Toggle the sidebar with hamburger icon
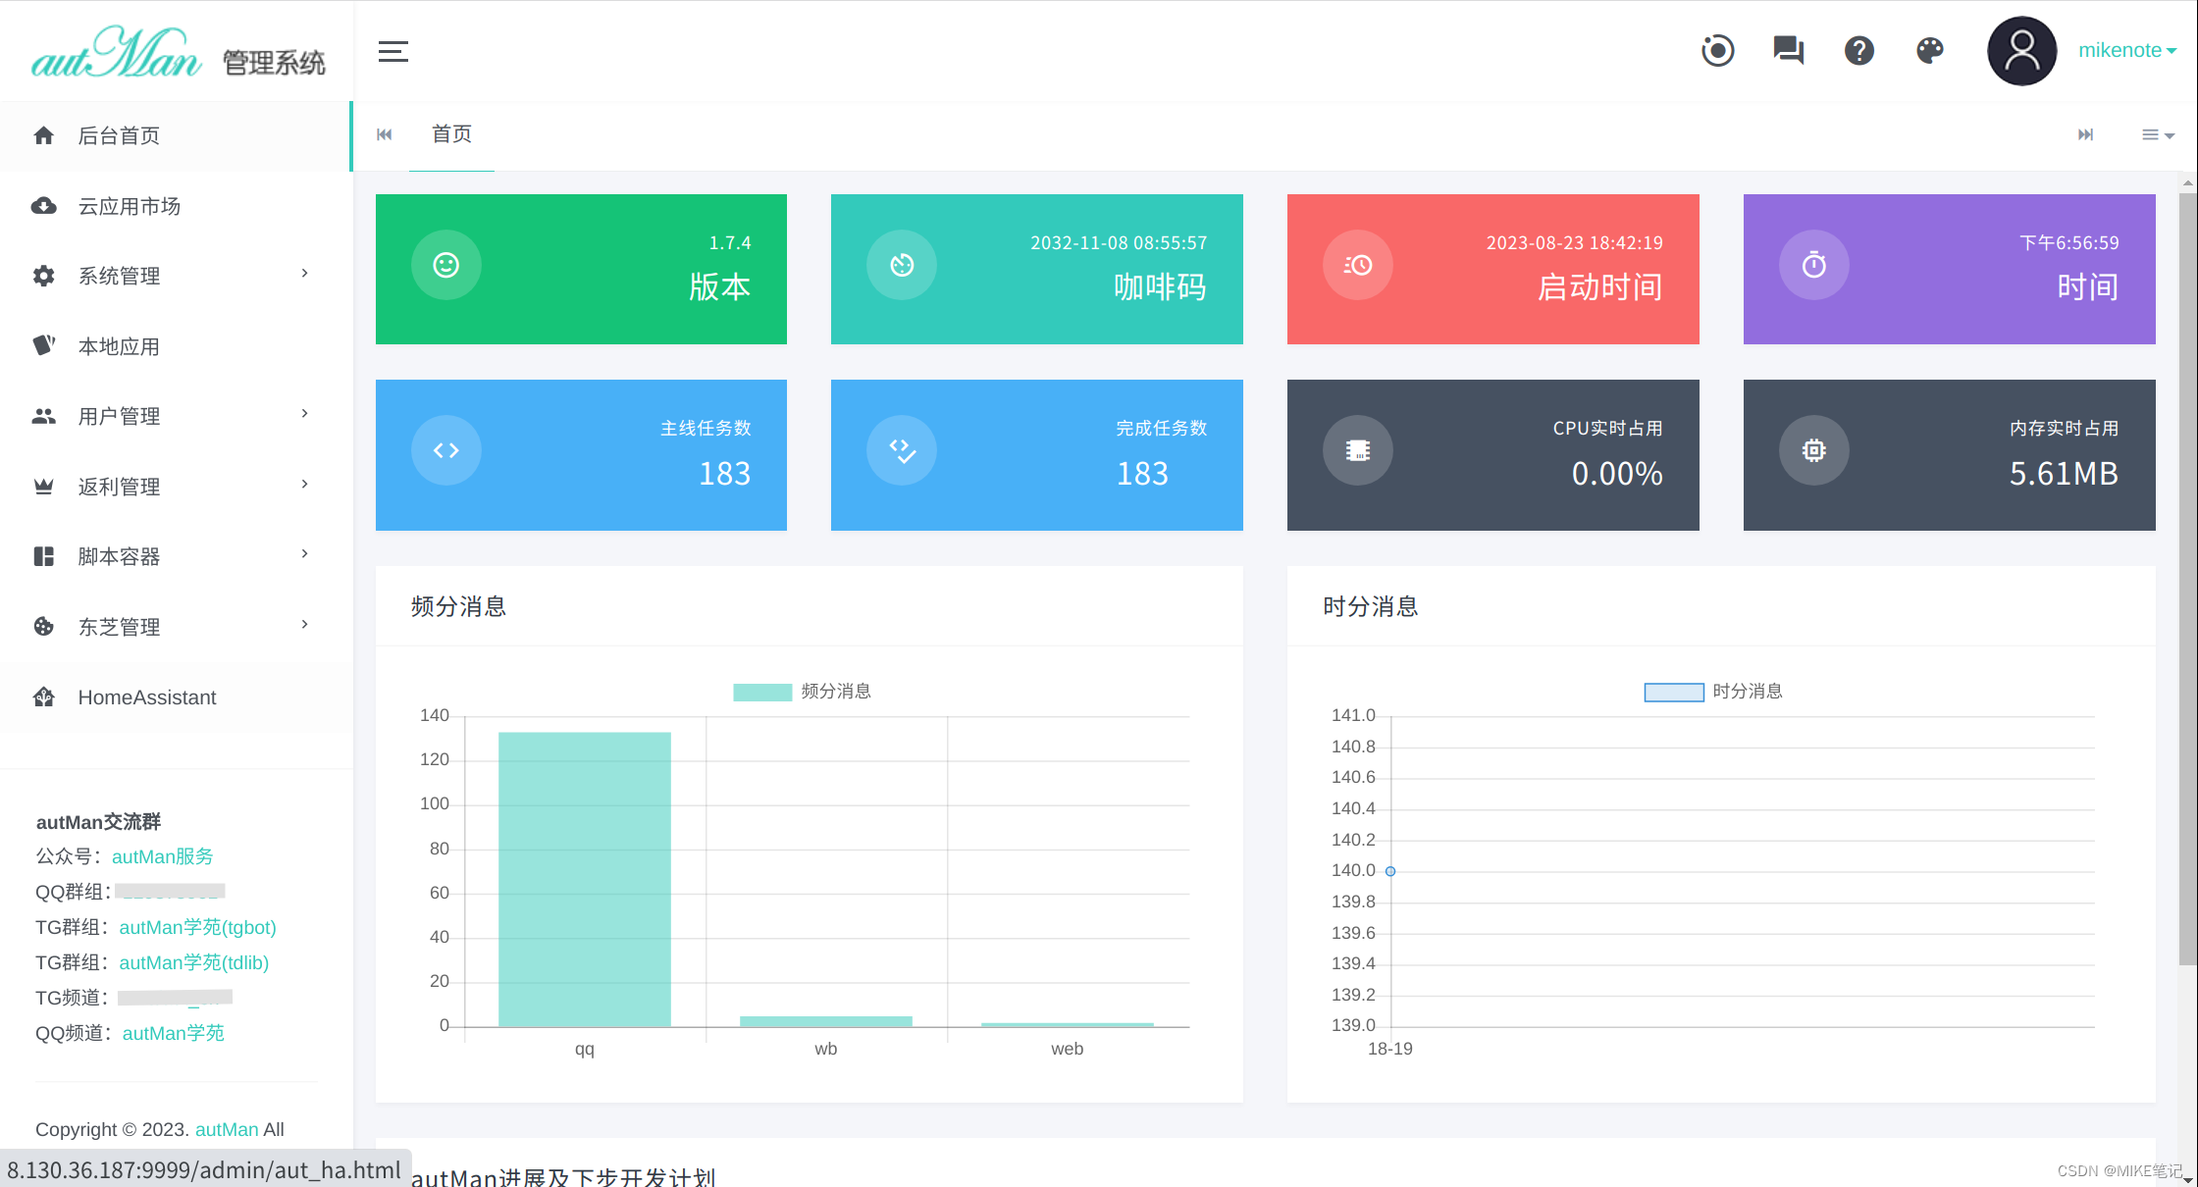This screenshot has width=2198, height=1187. 392,51
